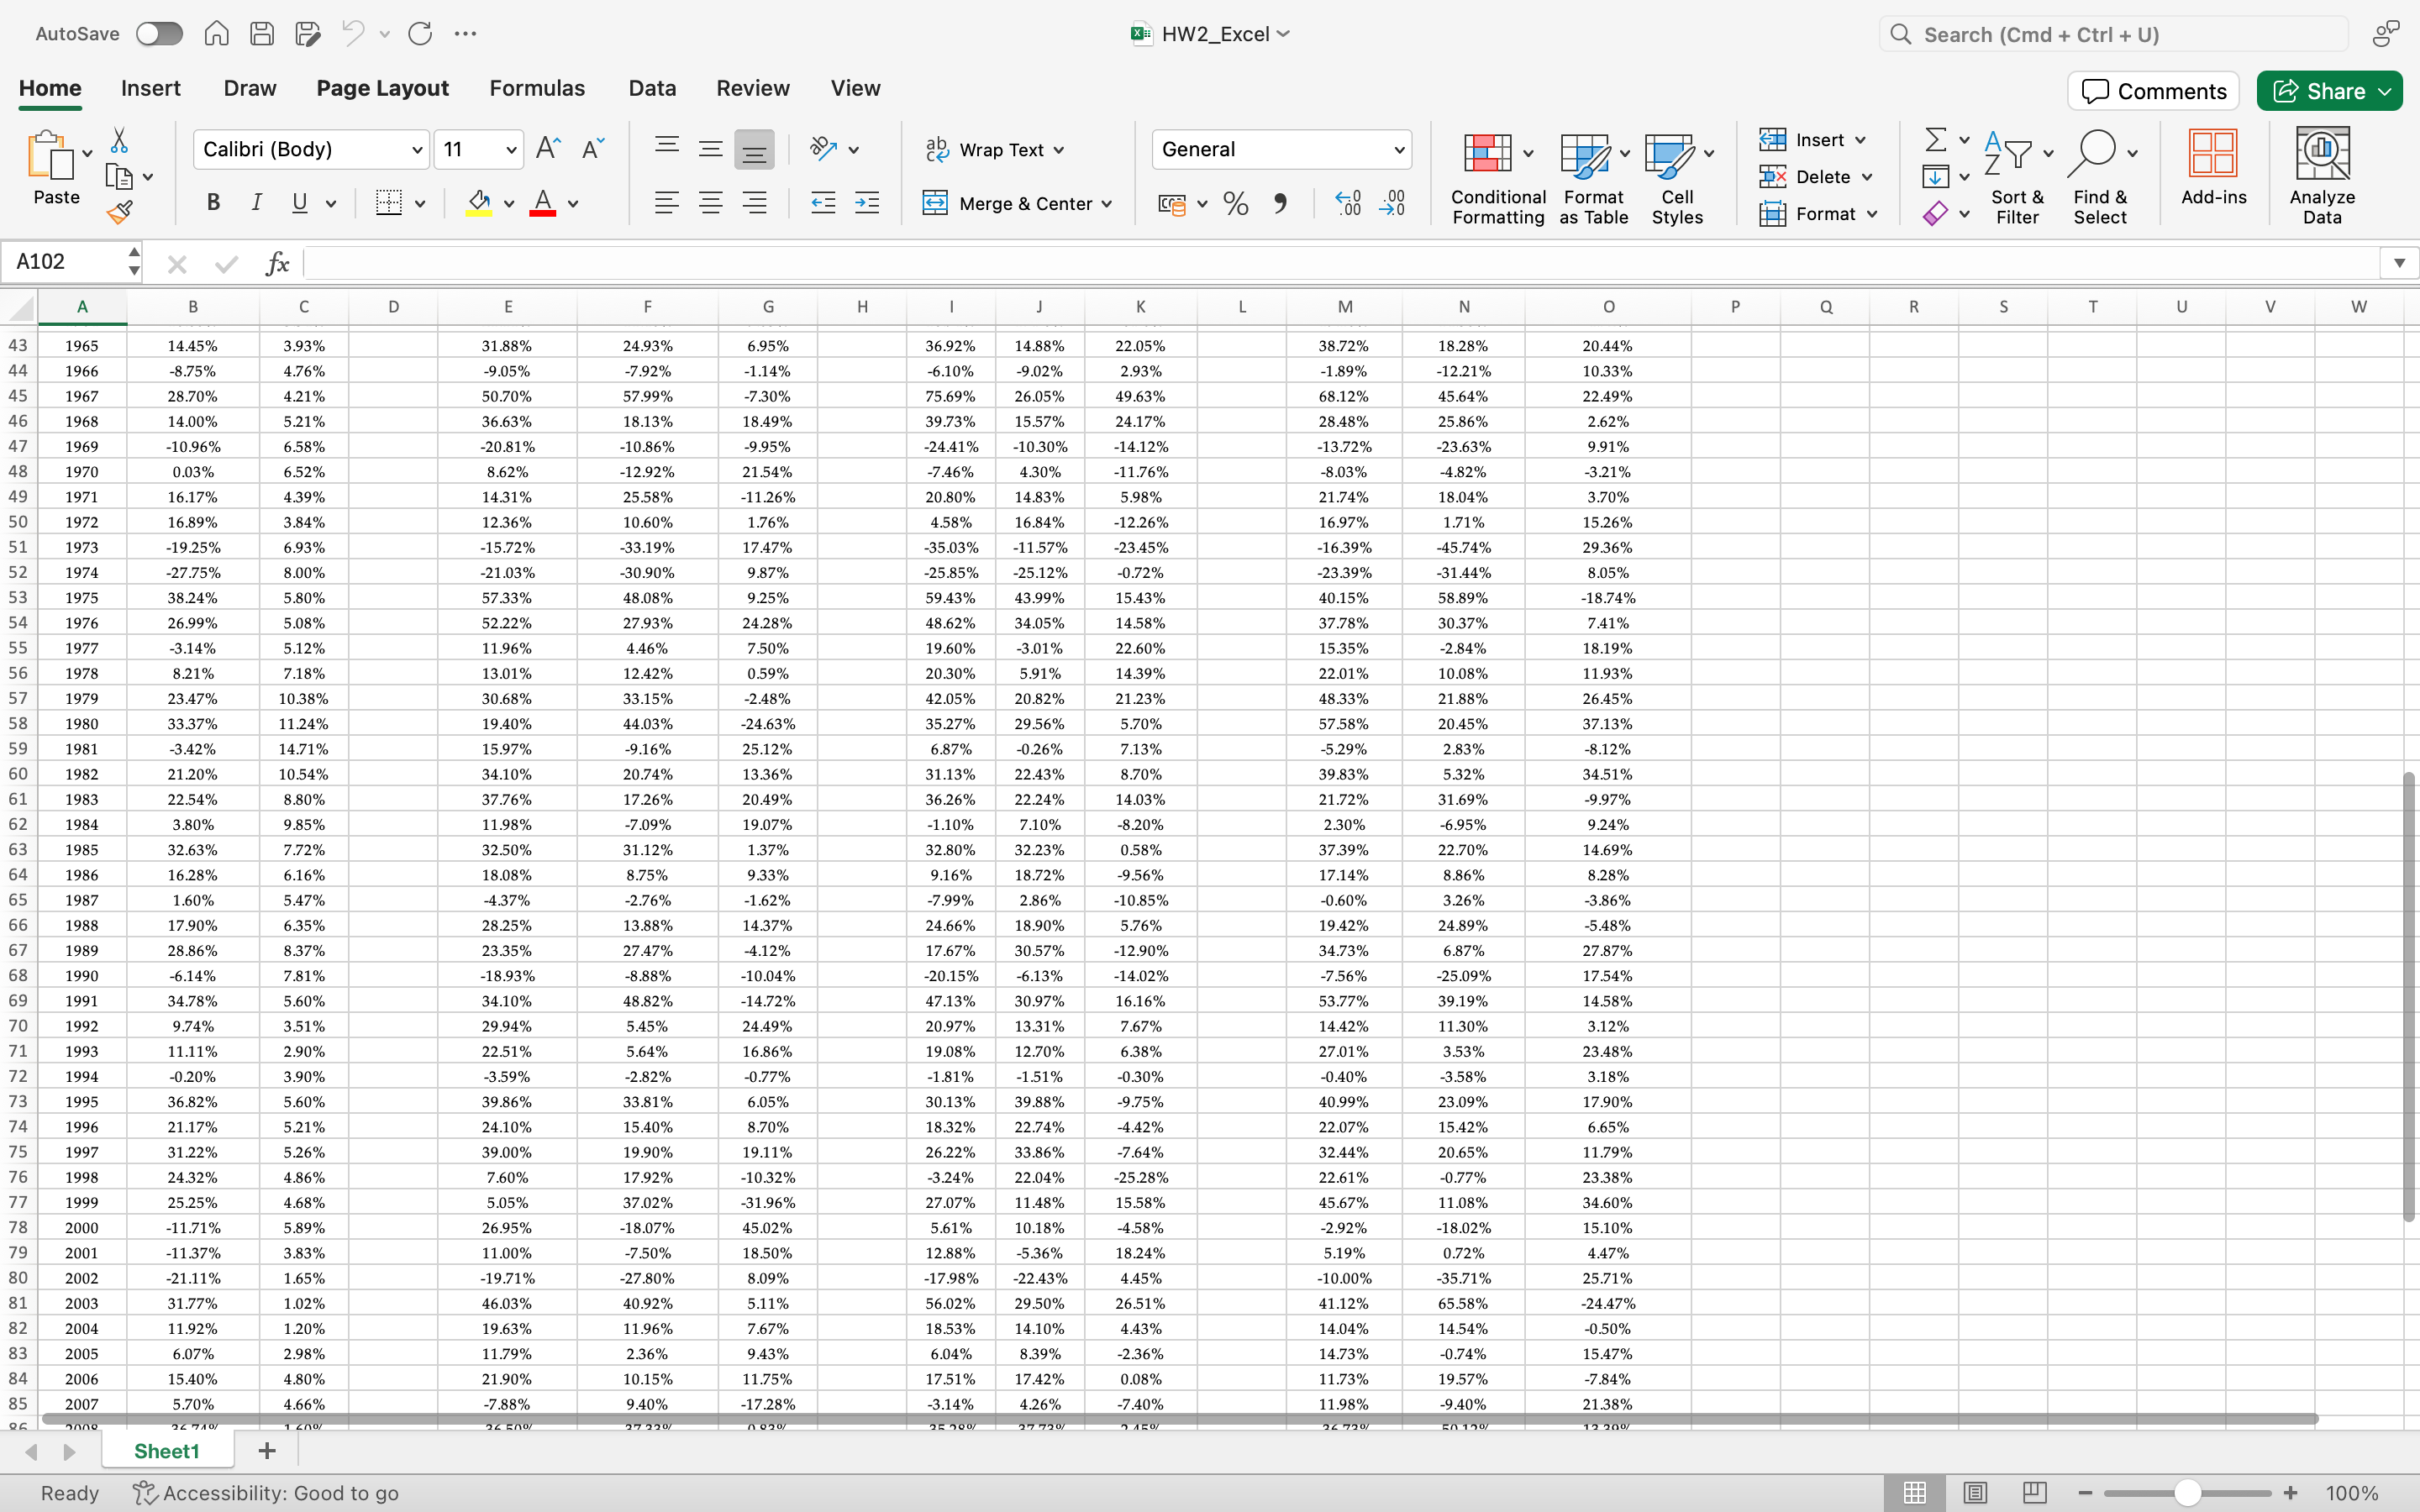Open the Formulas ribbon tab
Viewport: 2420px width, 1512px height.
pyautogui.click(x=537, y=88)
